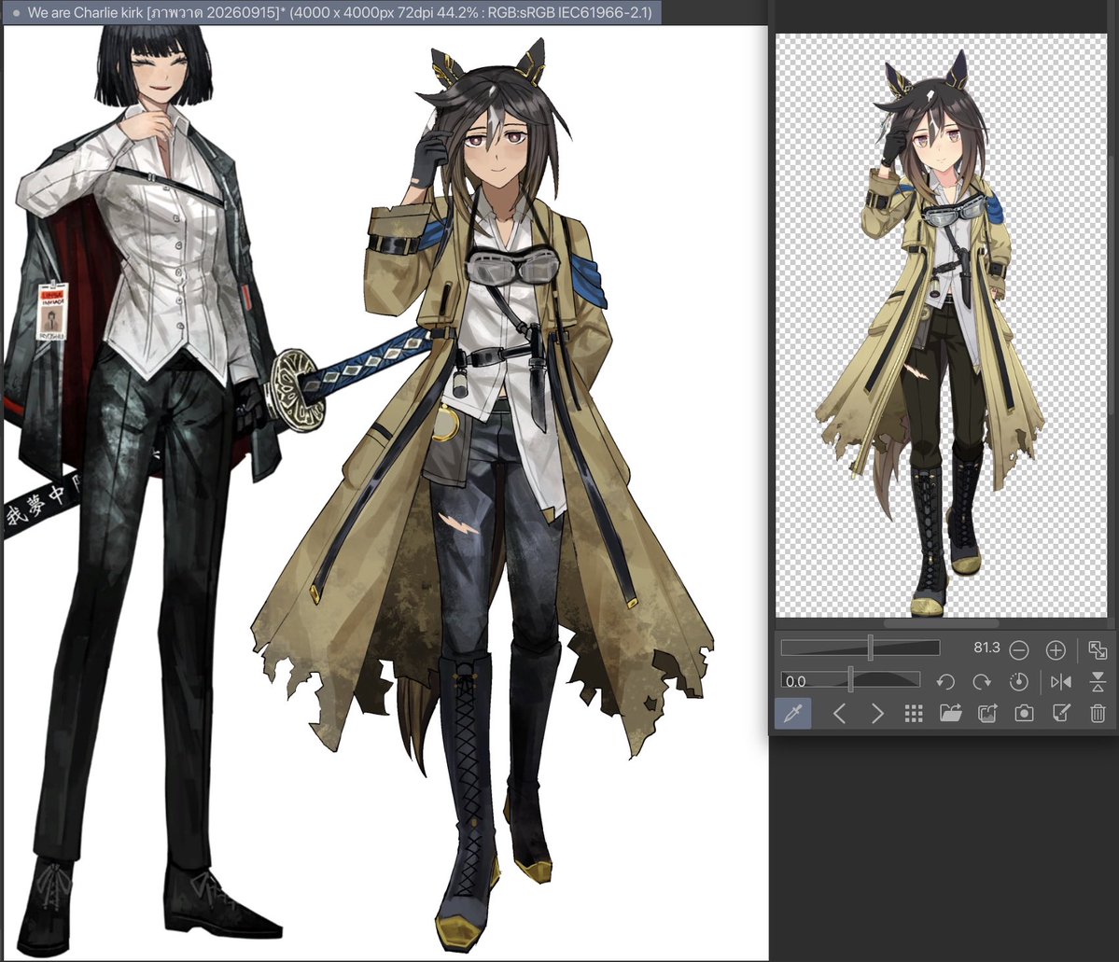
Task: Zoom in the Sub View image
Action: pyautogui.click(x=1056, y=649)
